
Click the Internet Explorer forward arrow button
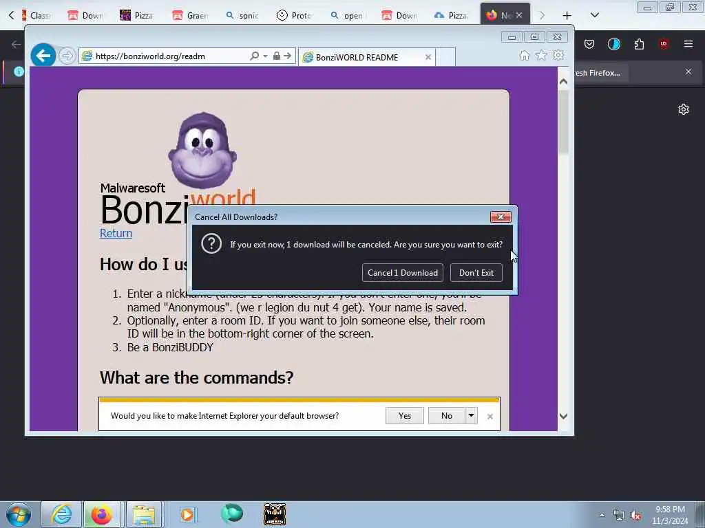tap(67, 56)
